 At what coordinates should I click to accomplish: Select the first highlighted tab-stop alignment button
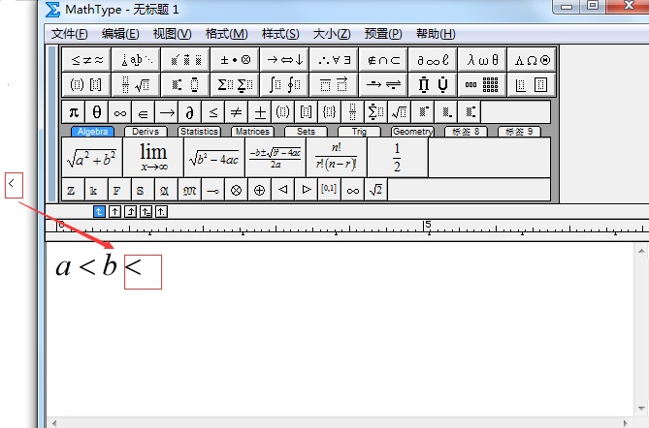(99, 211)
